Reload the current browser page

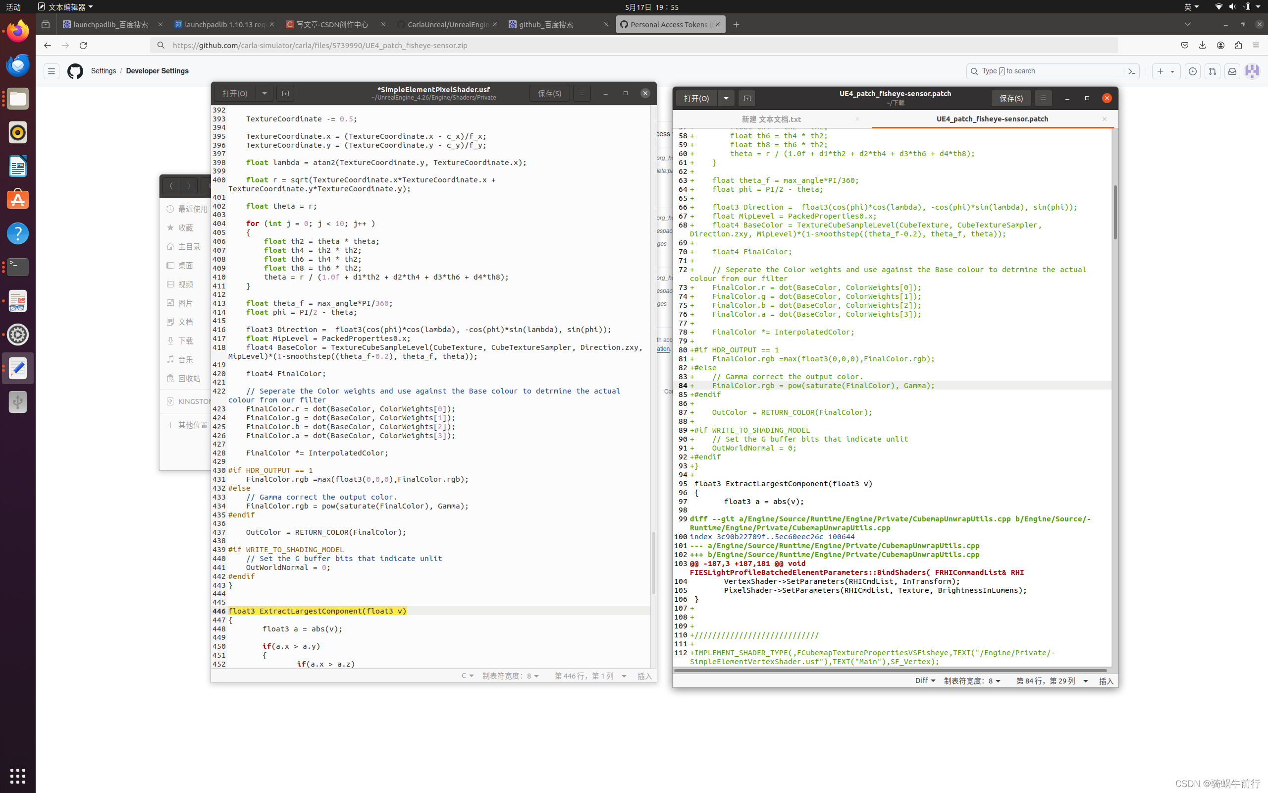tap(83, 46)
